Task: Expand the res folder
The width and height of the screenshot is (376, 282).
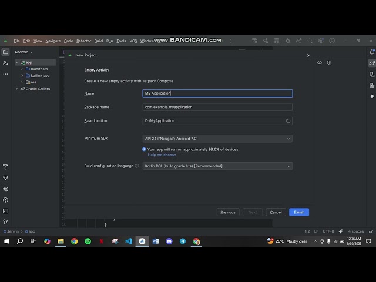Action: tap(22, 82)
